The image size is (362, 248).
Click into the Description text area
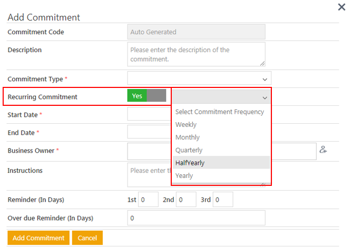[x=196, y=54]
